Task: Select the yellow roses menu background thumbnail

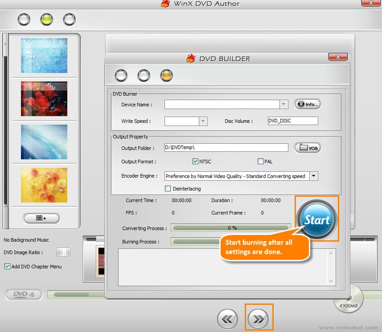Action: (x=44, y=185)
